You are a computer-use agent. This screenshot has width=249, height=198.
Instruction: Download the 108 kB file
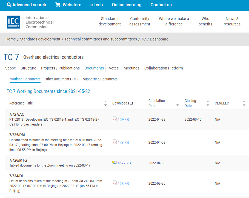123,184
